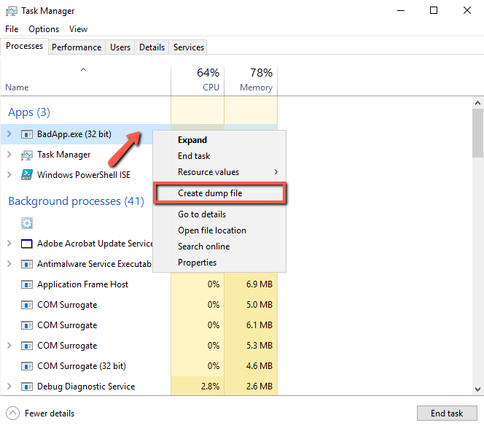
Task: Select the Application Frame Host row text
Action: click(82, 284)
